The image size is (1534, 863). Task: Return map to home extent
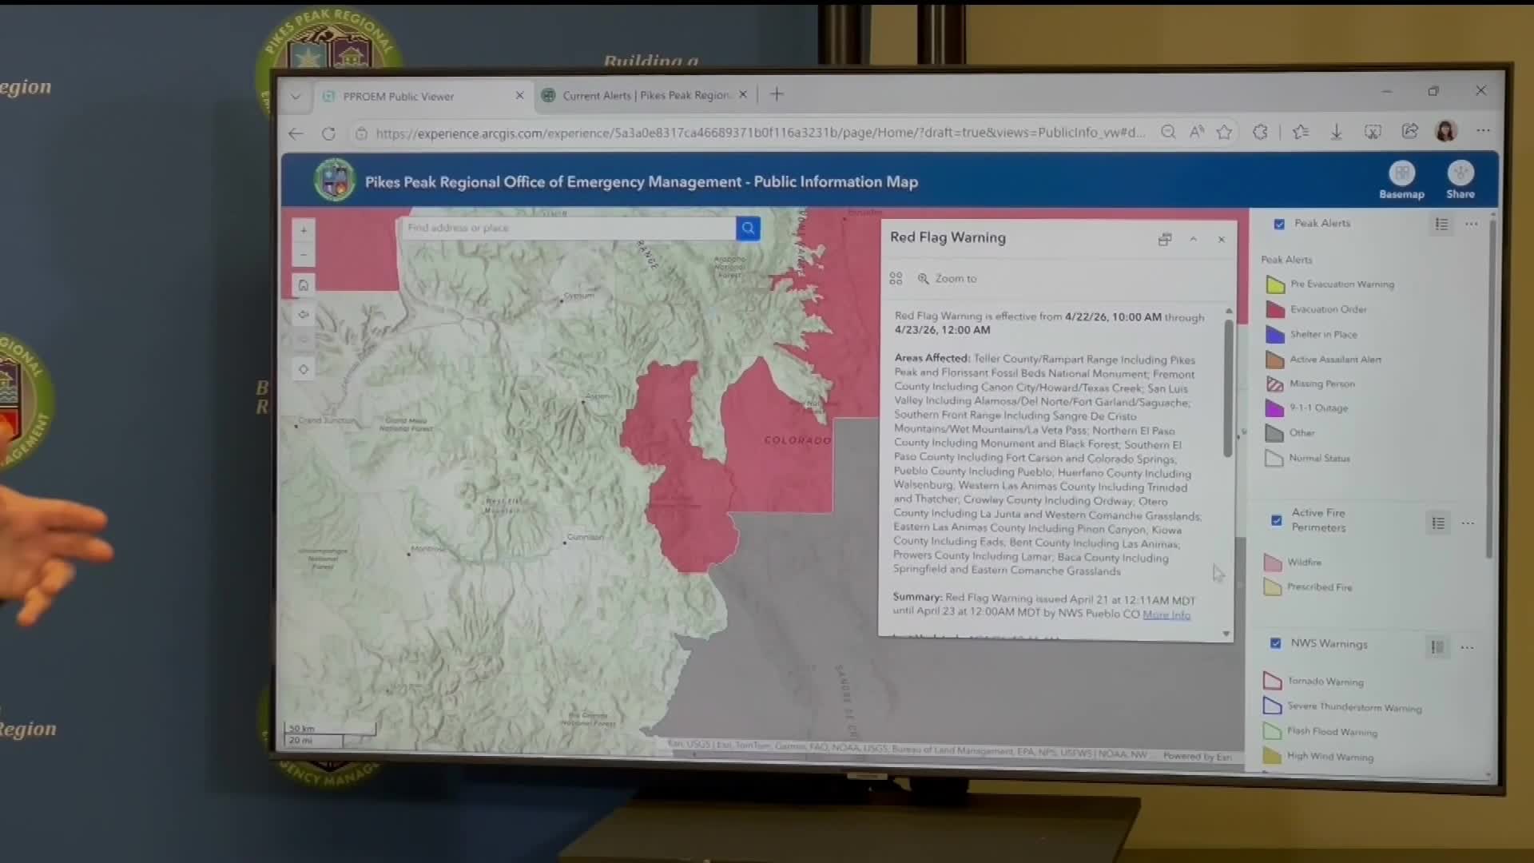click(304, 285)
